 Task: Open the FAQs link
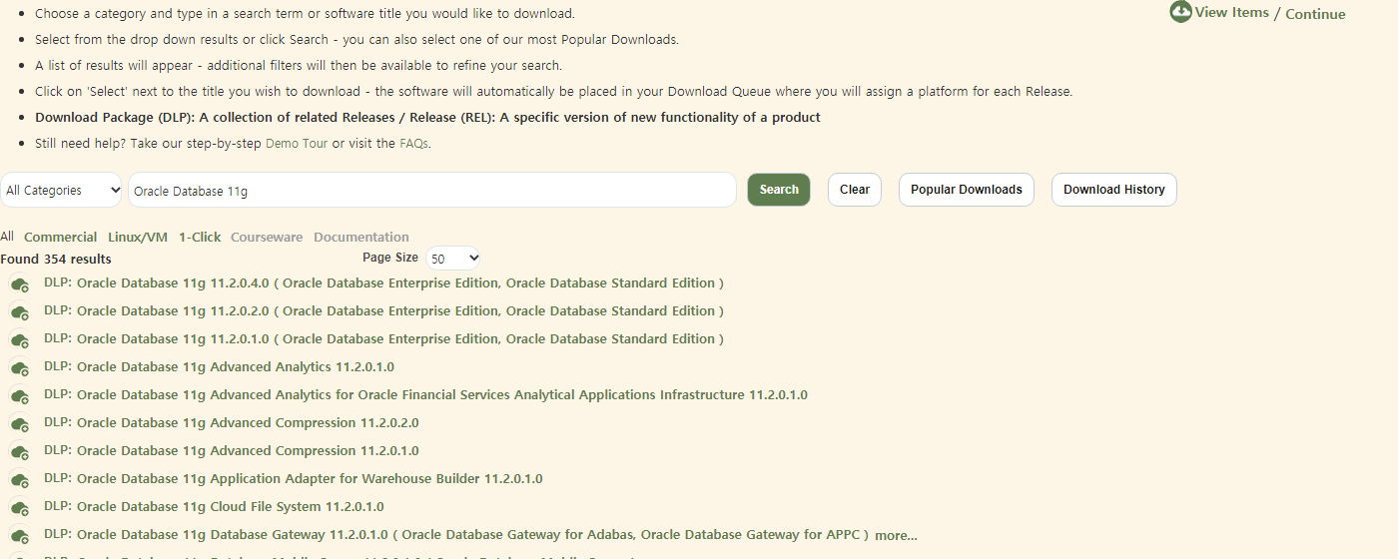click(413, 143)
